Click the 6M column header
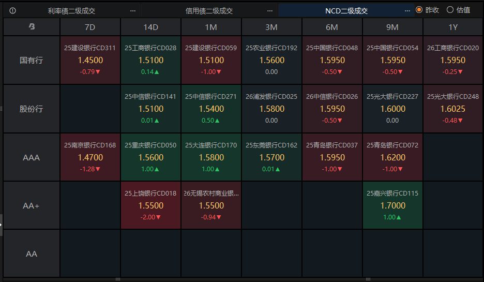The width and height of the screenshot is (484, 282). [x=332, y=27]
